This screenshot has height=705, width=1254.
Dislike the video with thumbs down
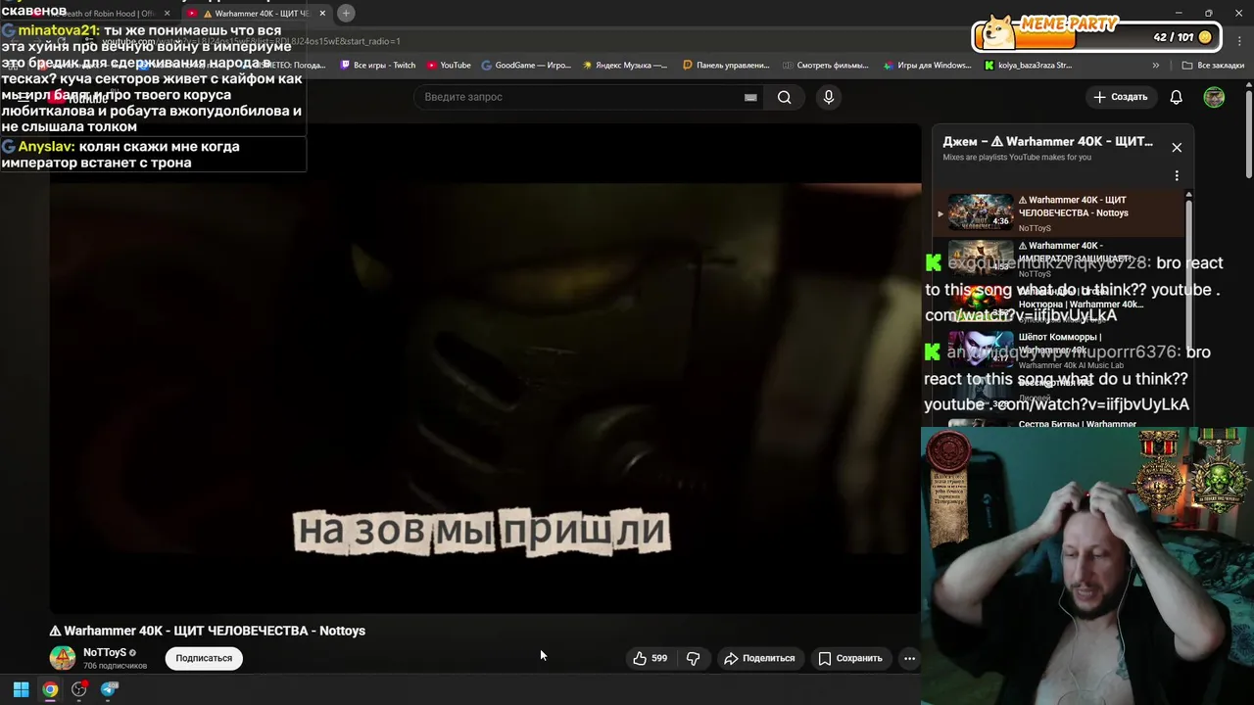click(694, 658)
